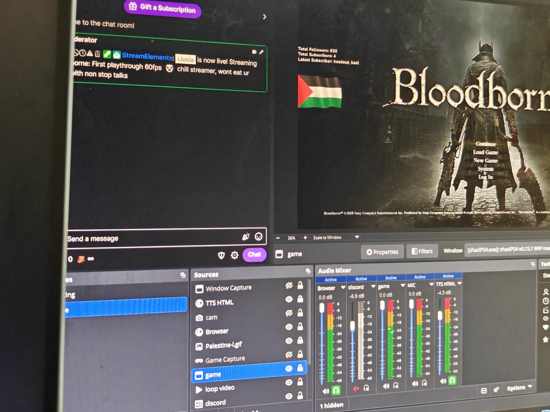550x412 pixels.
Task: Pop out the Audio Mixer dock icon
Action: pyautogui.click(x=532, y=265)
